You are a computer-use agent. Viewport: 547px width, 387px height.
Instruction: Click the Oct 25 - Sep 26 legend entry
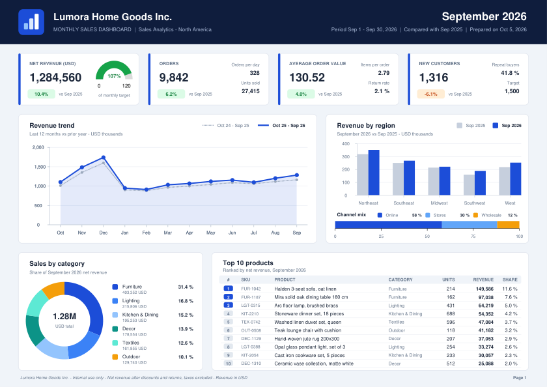point(281,125)
